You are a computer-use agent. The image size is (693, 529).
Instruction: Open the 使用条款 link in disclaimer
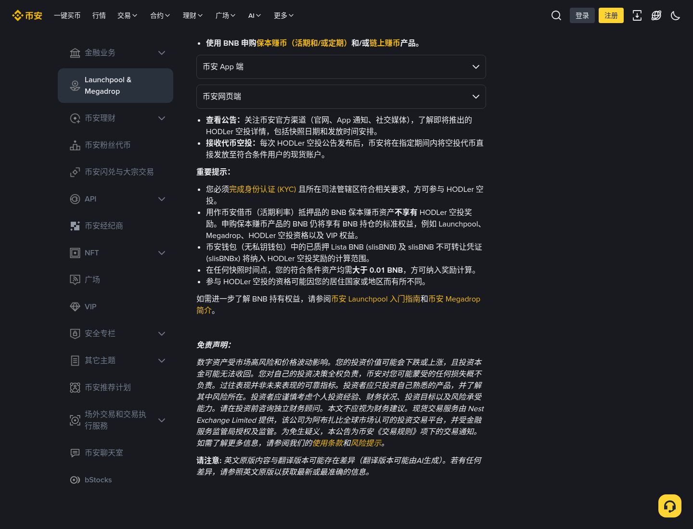pos(328,443)
